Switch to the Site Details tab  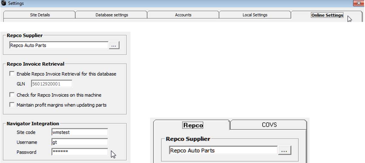pos(40,15)
